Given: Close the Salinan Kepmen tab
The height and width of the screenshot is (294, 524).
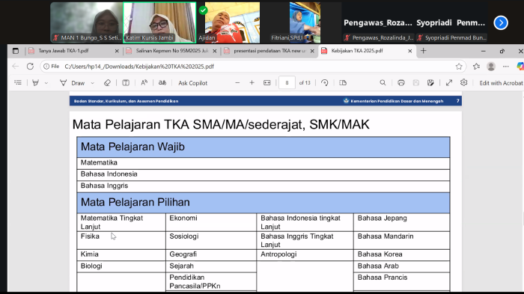Looking at the screenshot, I should 215,51.
